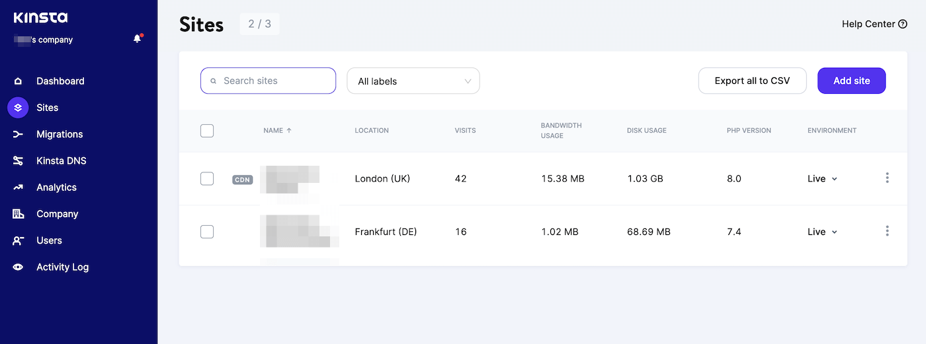This screenshot has width=926, height=344.
Task: Click the 68.69 MB disk usage value
Action: (649, 232)
